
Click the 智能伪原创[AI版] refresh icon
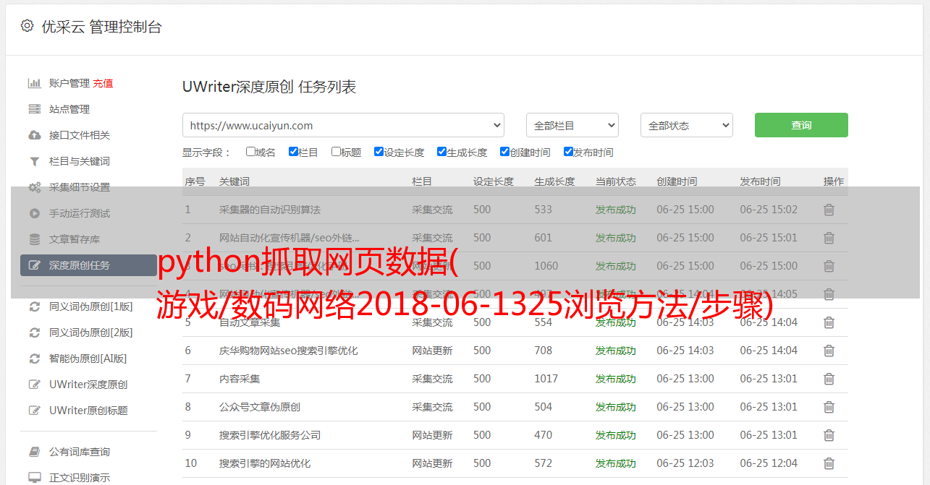(x=34, y=359)
